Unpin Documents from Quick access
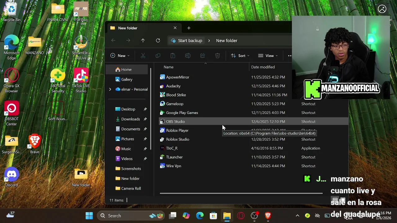The image size is (397, 223). tap(145, 129)
